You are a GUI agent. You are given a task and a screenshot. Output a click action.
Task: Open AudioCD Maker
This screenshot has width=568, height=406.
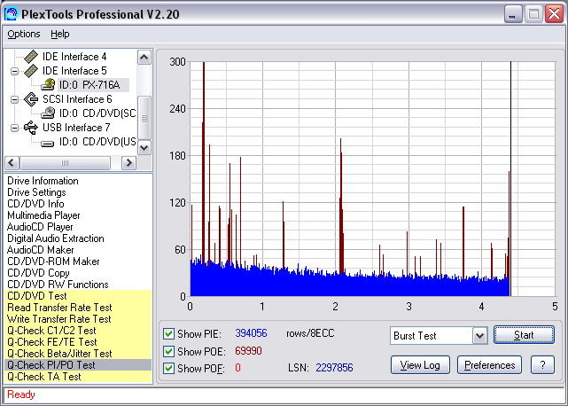tap(40, 250)
